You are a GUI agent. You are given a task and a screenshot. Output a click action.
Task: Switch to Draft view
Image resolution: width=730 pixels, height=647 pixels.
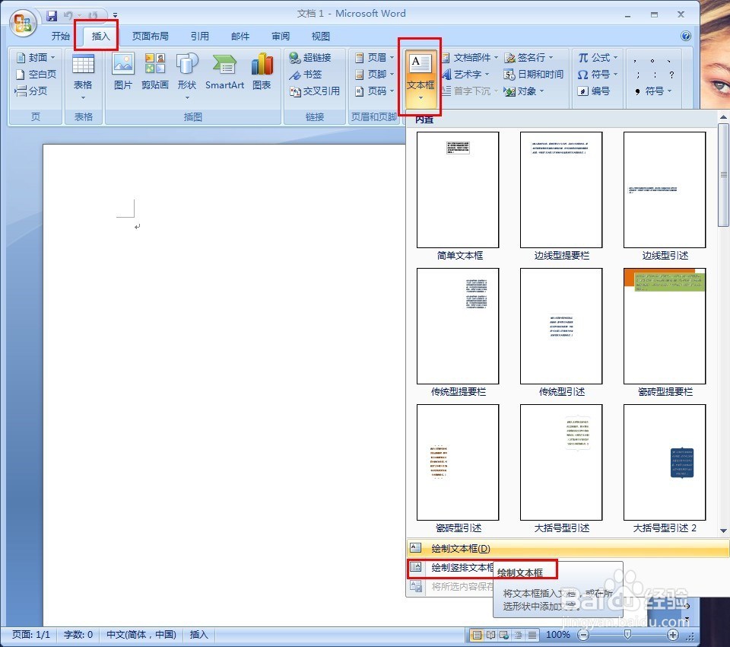point(532,635)
